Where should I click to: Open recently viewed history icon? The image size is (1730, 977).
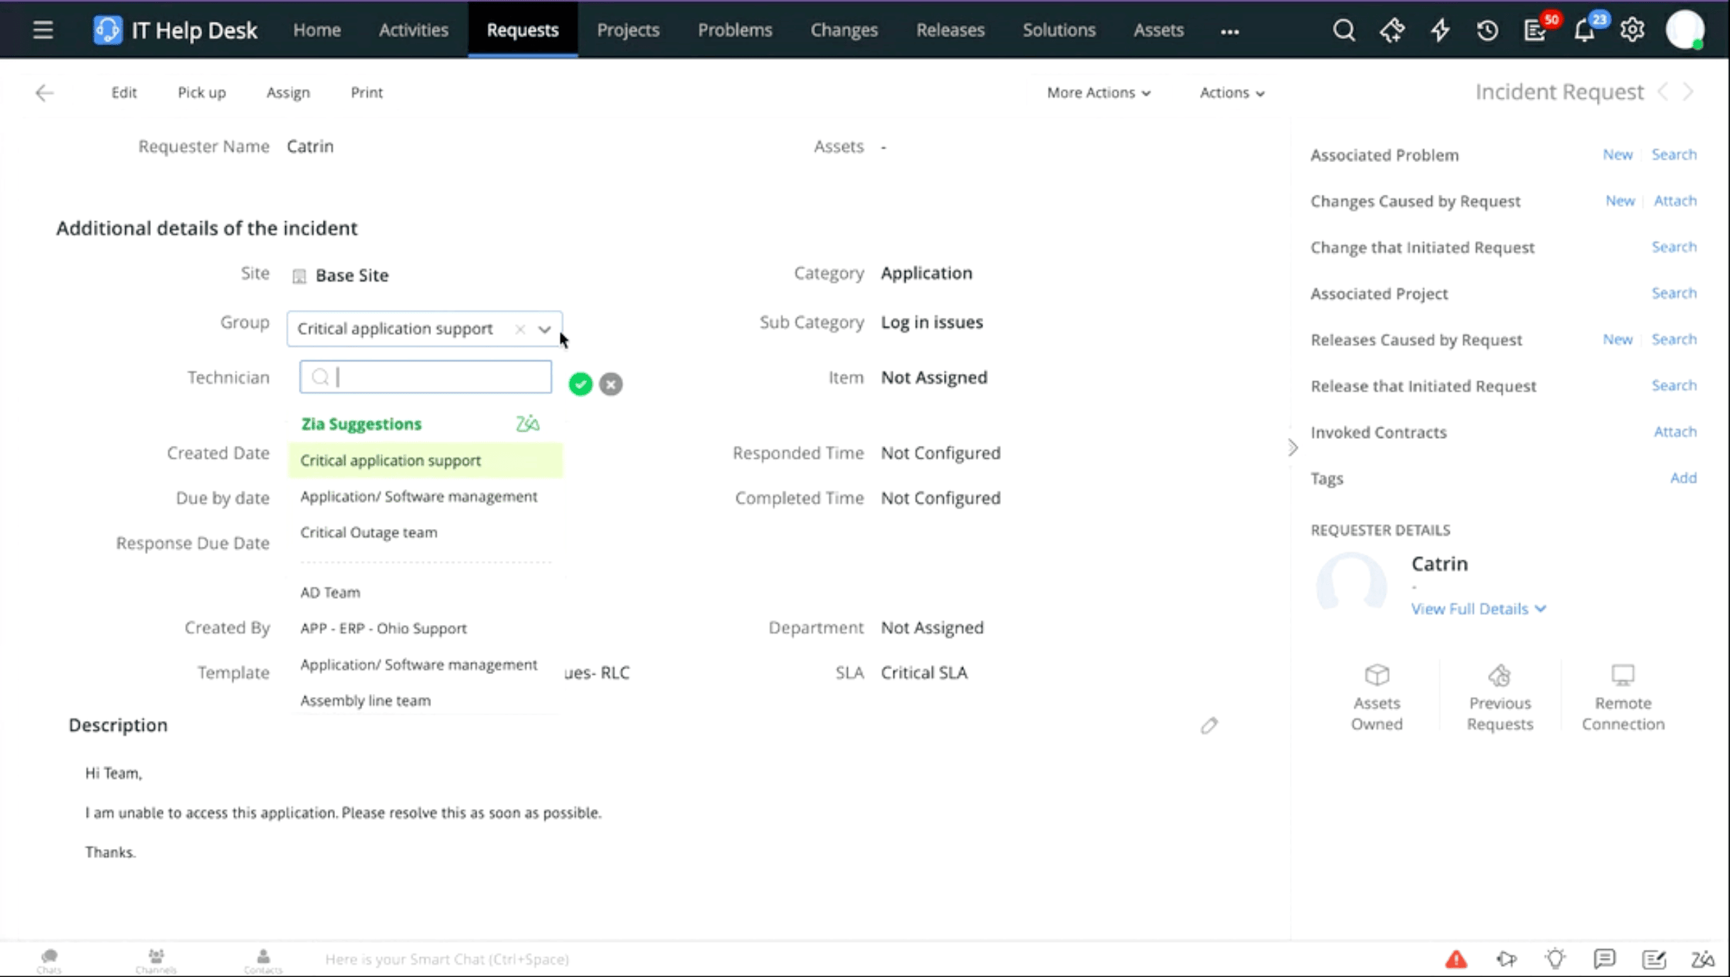click(x=1487, y=30)
